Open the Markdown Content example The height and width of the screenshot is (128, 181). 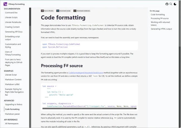(13, 79)
